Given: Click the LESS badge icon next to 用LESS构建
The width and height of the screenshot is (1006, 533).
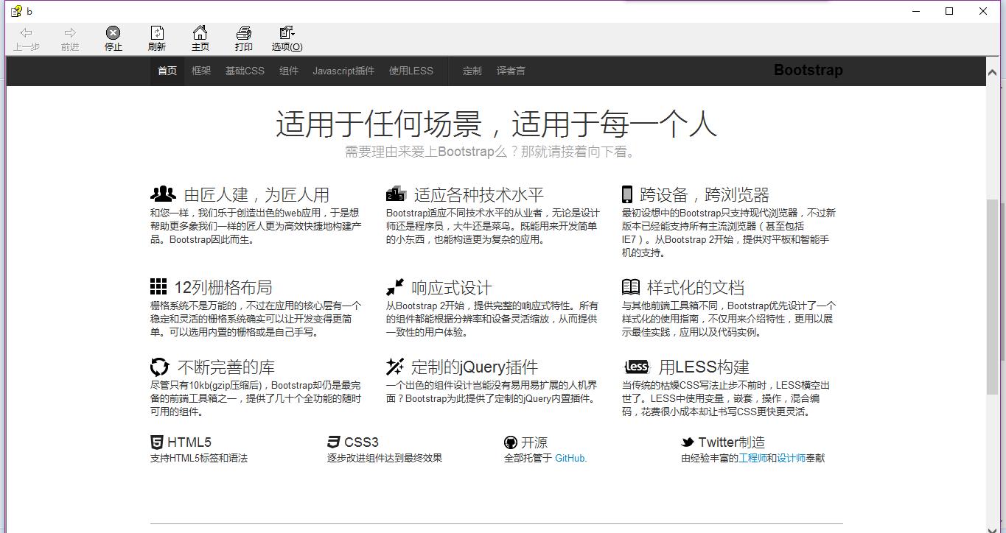Looking at the screenshot, I should pos(635,366).
